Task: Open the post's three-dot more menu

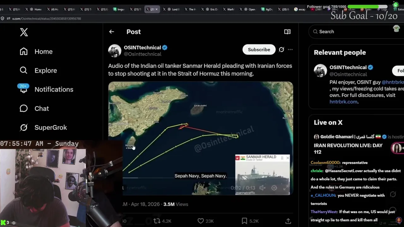Action: point(290,49)
